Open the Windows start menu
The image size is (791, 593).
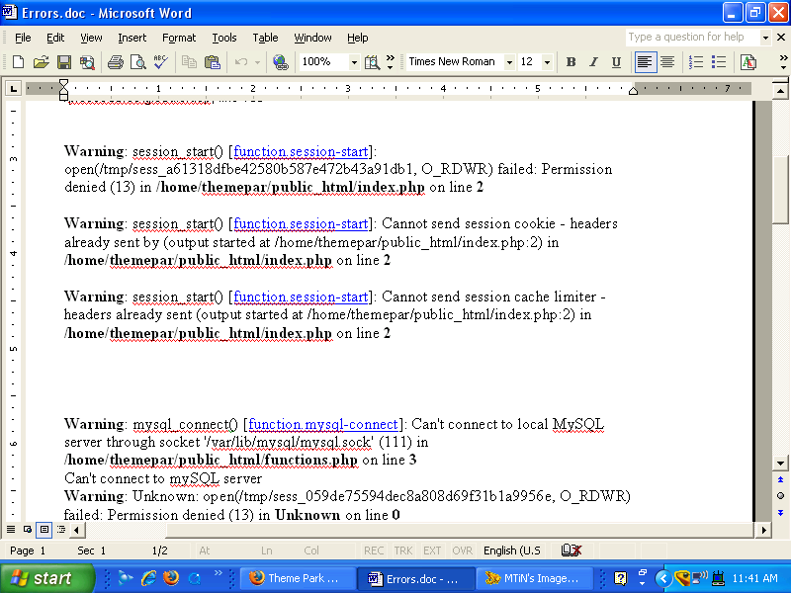pyautogui.click(x=46, y=578)
